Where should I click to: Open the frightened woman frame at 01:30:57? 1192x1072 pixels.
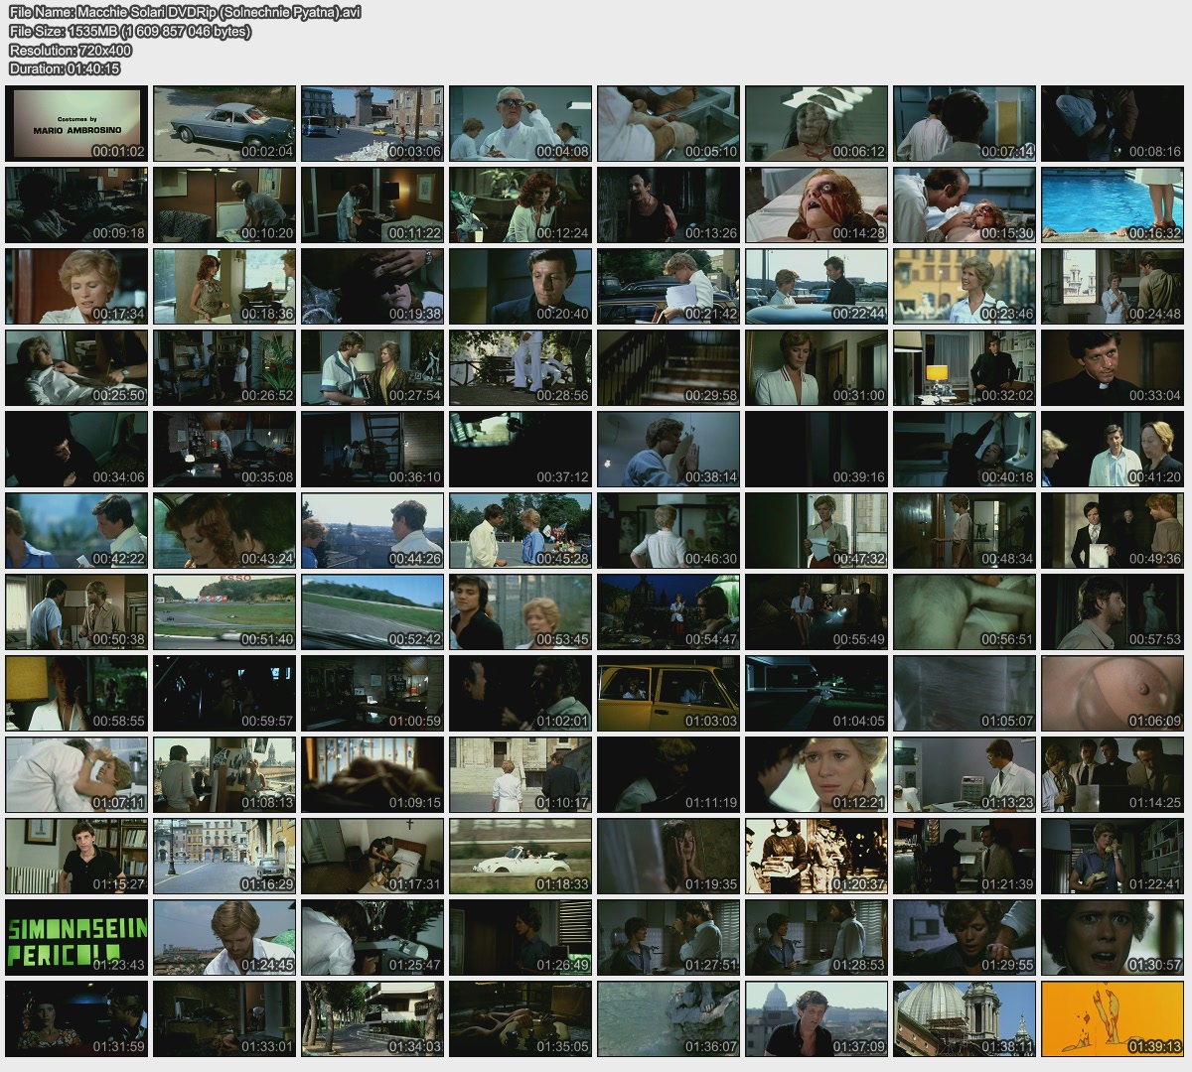[1112, 936]
